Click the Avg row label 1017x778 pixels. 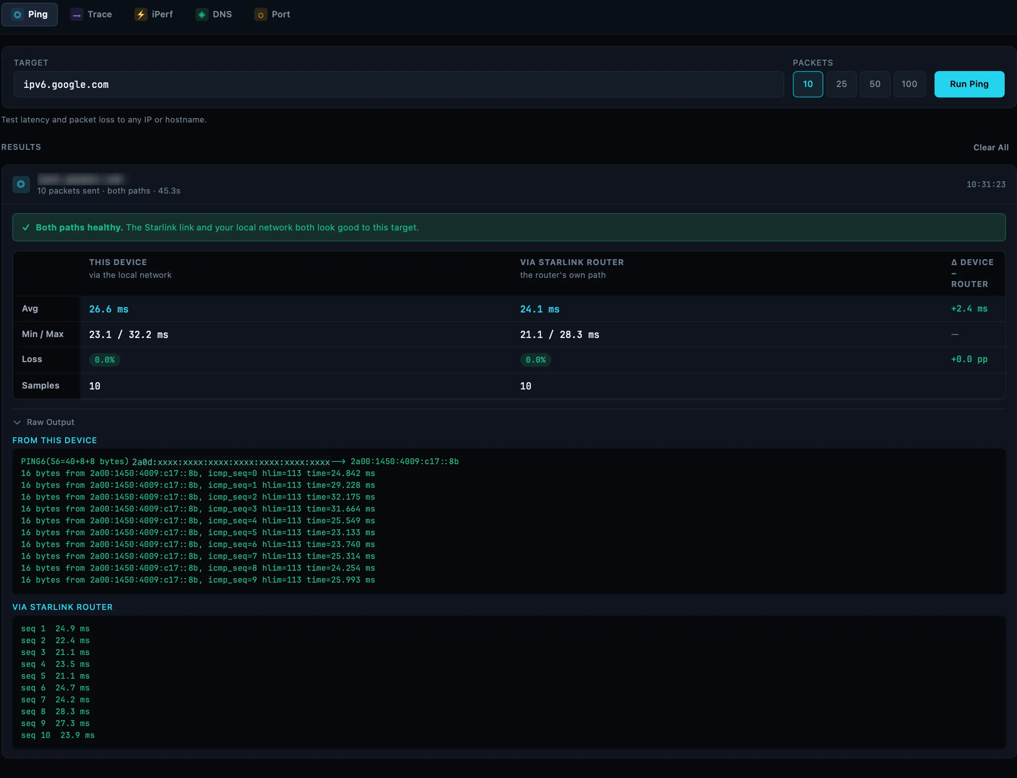pos(30,308)
